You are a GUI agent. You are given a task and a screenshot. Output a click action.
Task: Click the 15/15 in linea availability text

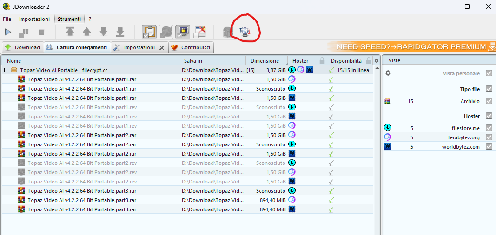point(353,70)
